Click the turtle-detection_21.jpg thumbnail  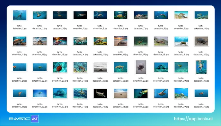pos(20,67)
